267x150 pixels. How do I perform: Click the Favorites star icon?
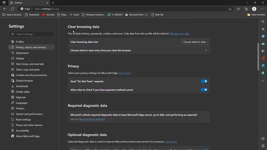[238, 9]
